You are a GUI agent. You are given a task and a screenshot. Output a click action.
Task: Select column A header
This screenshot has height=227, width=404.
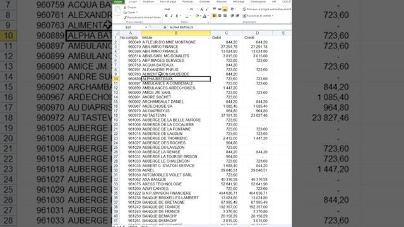131,33
